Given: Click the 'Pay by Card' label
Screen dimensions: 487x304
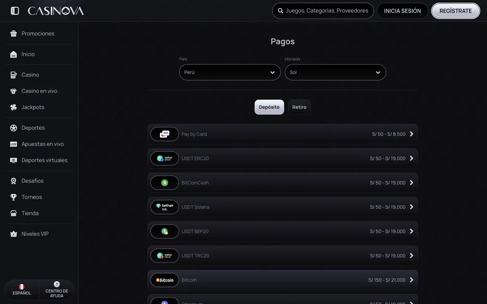Looking at the screenshot, I should pos(194,134).
